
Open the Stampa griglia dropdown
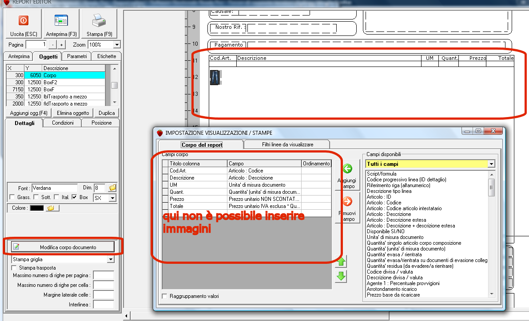[111, 260]
